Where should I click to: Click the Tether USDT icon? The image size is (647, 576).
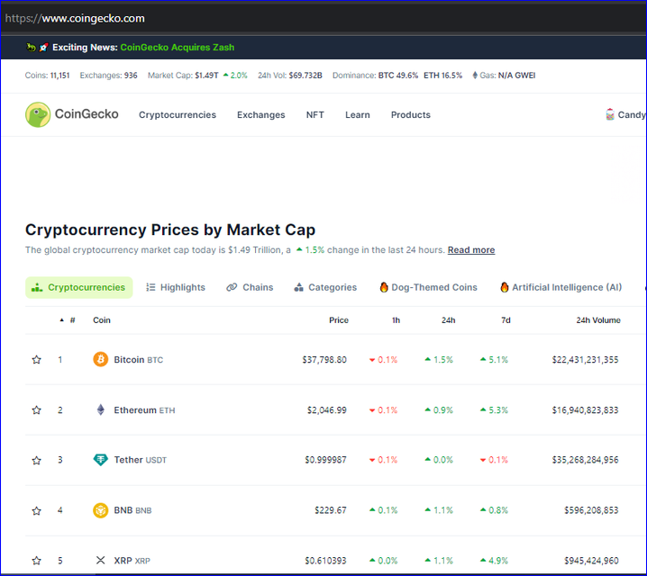(100, 459)
